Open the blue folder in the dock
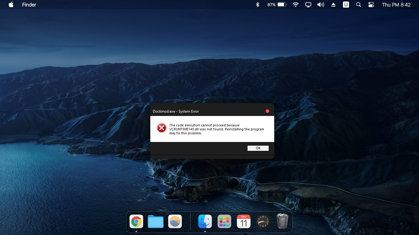This screenshot has width=419, height=235. point(156,221)
